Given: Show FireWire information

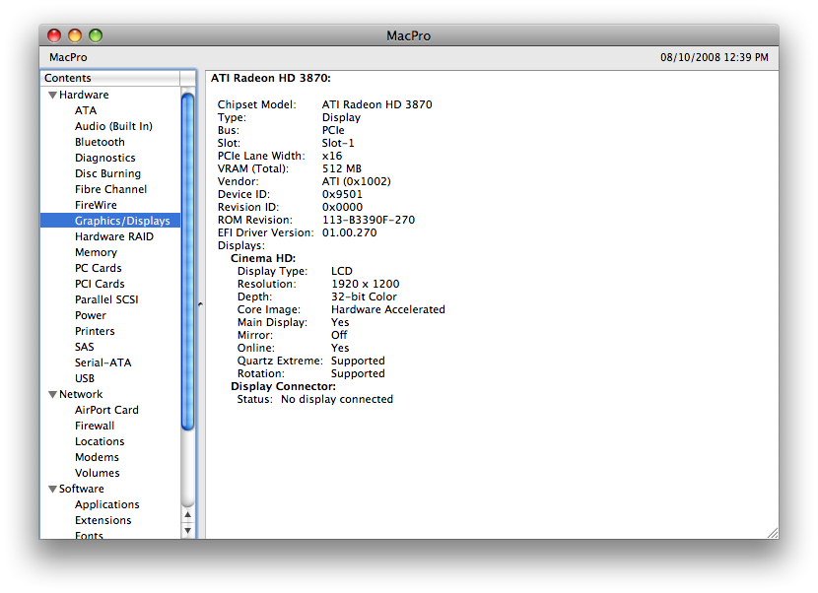Looking at the screenshot, I should (x=96, y=205).
